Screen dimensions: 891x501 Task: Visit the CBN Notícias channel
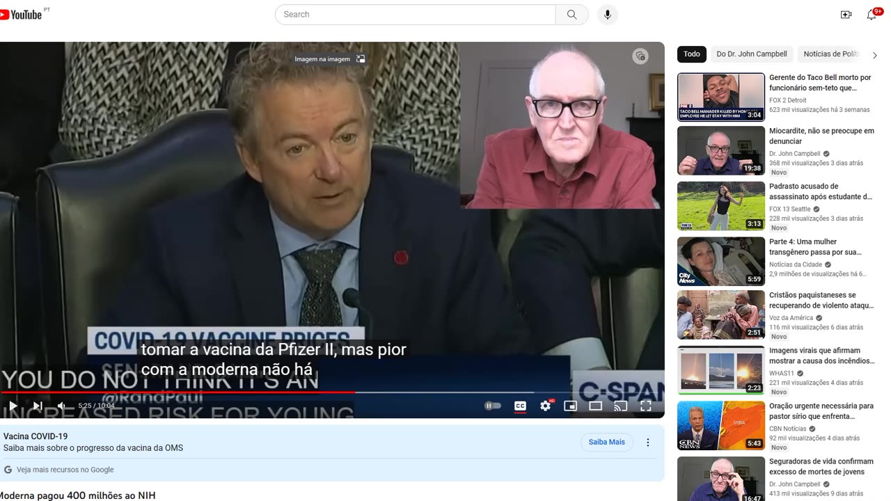point(788,429)
